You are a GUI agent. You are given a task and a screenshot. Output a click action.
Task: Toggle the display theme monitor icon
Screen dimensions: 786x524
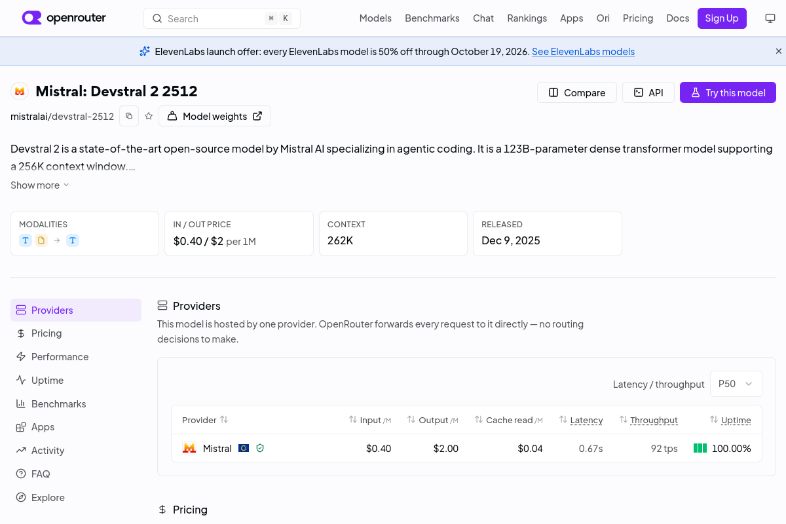tap(770, 18)
